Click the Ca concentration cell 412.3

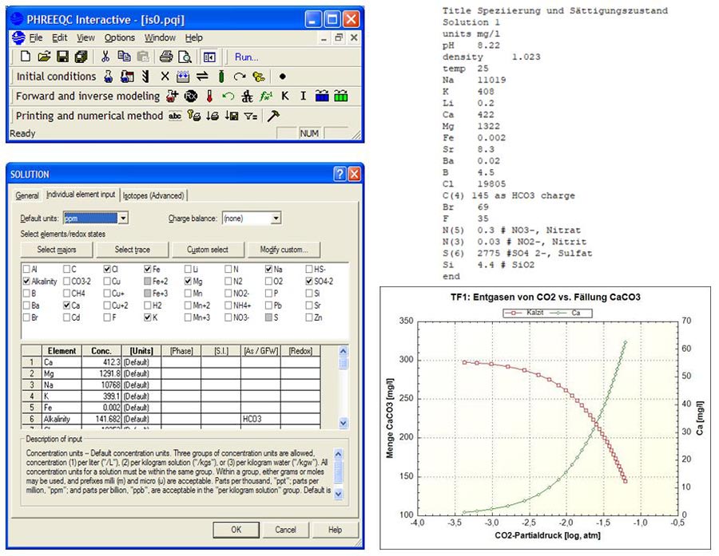pyautogui.click(x=101, y=362)
